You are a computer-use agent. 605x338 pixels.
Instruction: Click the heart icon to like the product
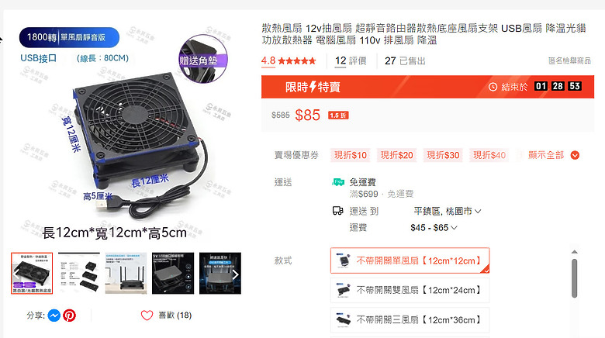147,316
